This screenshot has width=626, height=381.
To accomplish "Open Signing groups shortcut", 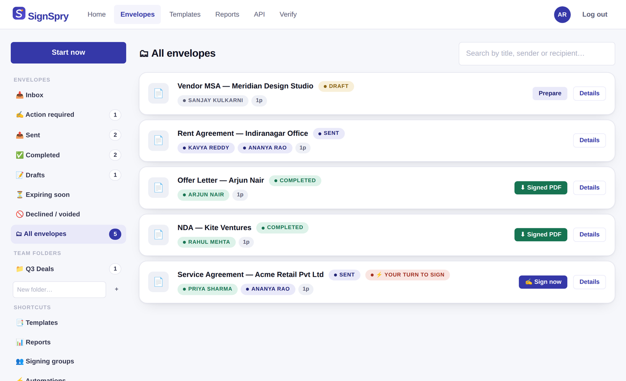I will click(x=68, y=361).
